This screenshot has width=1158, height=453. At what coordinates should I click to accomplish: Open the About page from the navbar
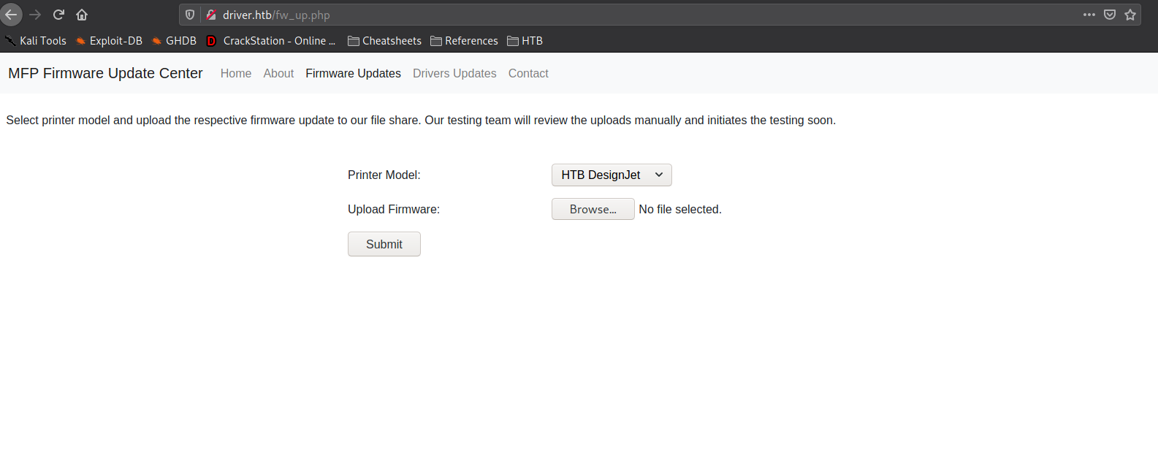pyautogui.click(x=278, y=73)
